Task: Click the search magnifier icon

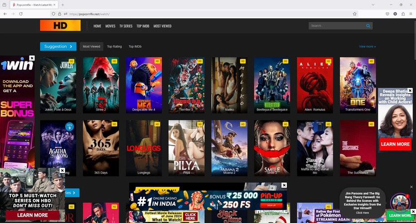Action: point(368,26)
